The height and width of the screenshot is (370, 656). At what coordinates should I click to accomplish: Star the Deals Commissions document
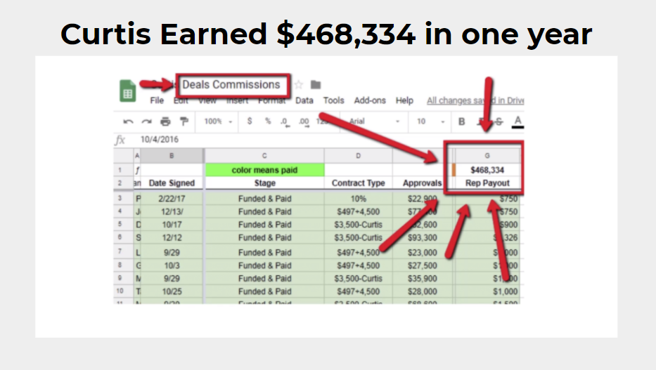(x=298, y=85)
